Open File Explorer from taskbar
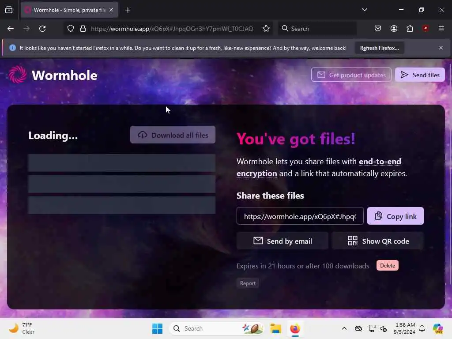Screen dimensions: 452x339 (275, 328)
